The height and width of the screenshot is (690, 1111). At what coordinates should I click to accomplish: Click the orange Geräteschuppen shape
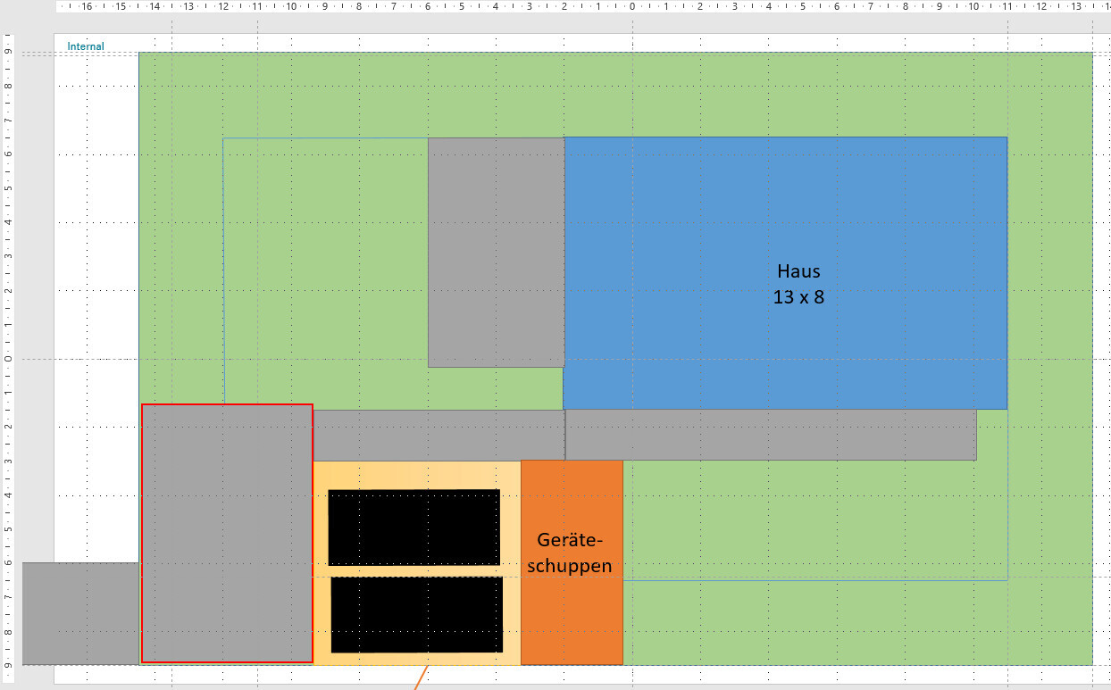coord(572,607)
